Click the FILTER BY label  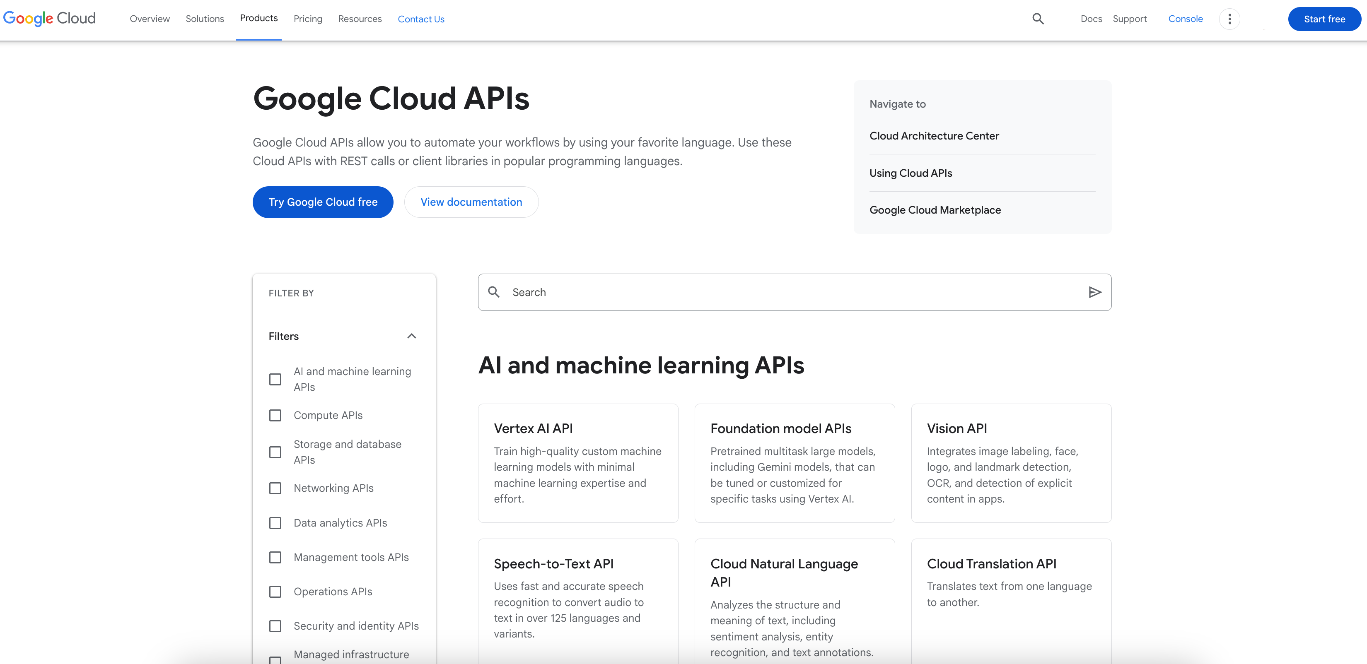click(291, 293)
